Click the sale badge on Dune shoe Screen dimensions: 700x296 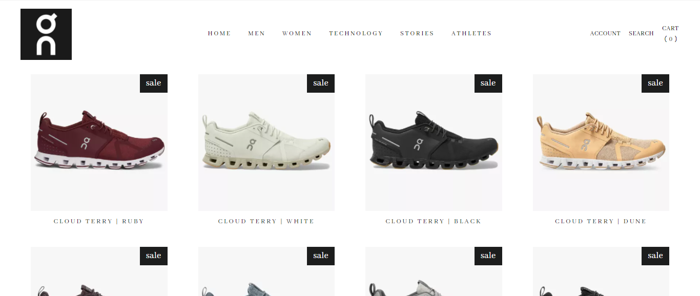tap(655, 83)
